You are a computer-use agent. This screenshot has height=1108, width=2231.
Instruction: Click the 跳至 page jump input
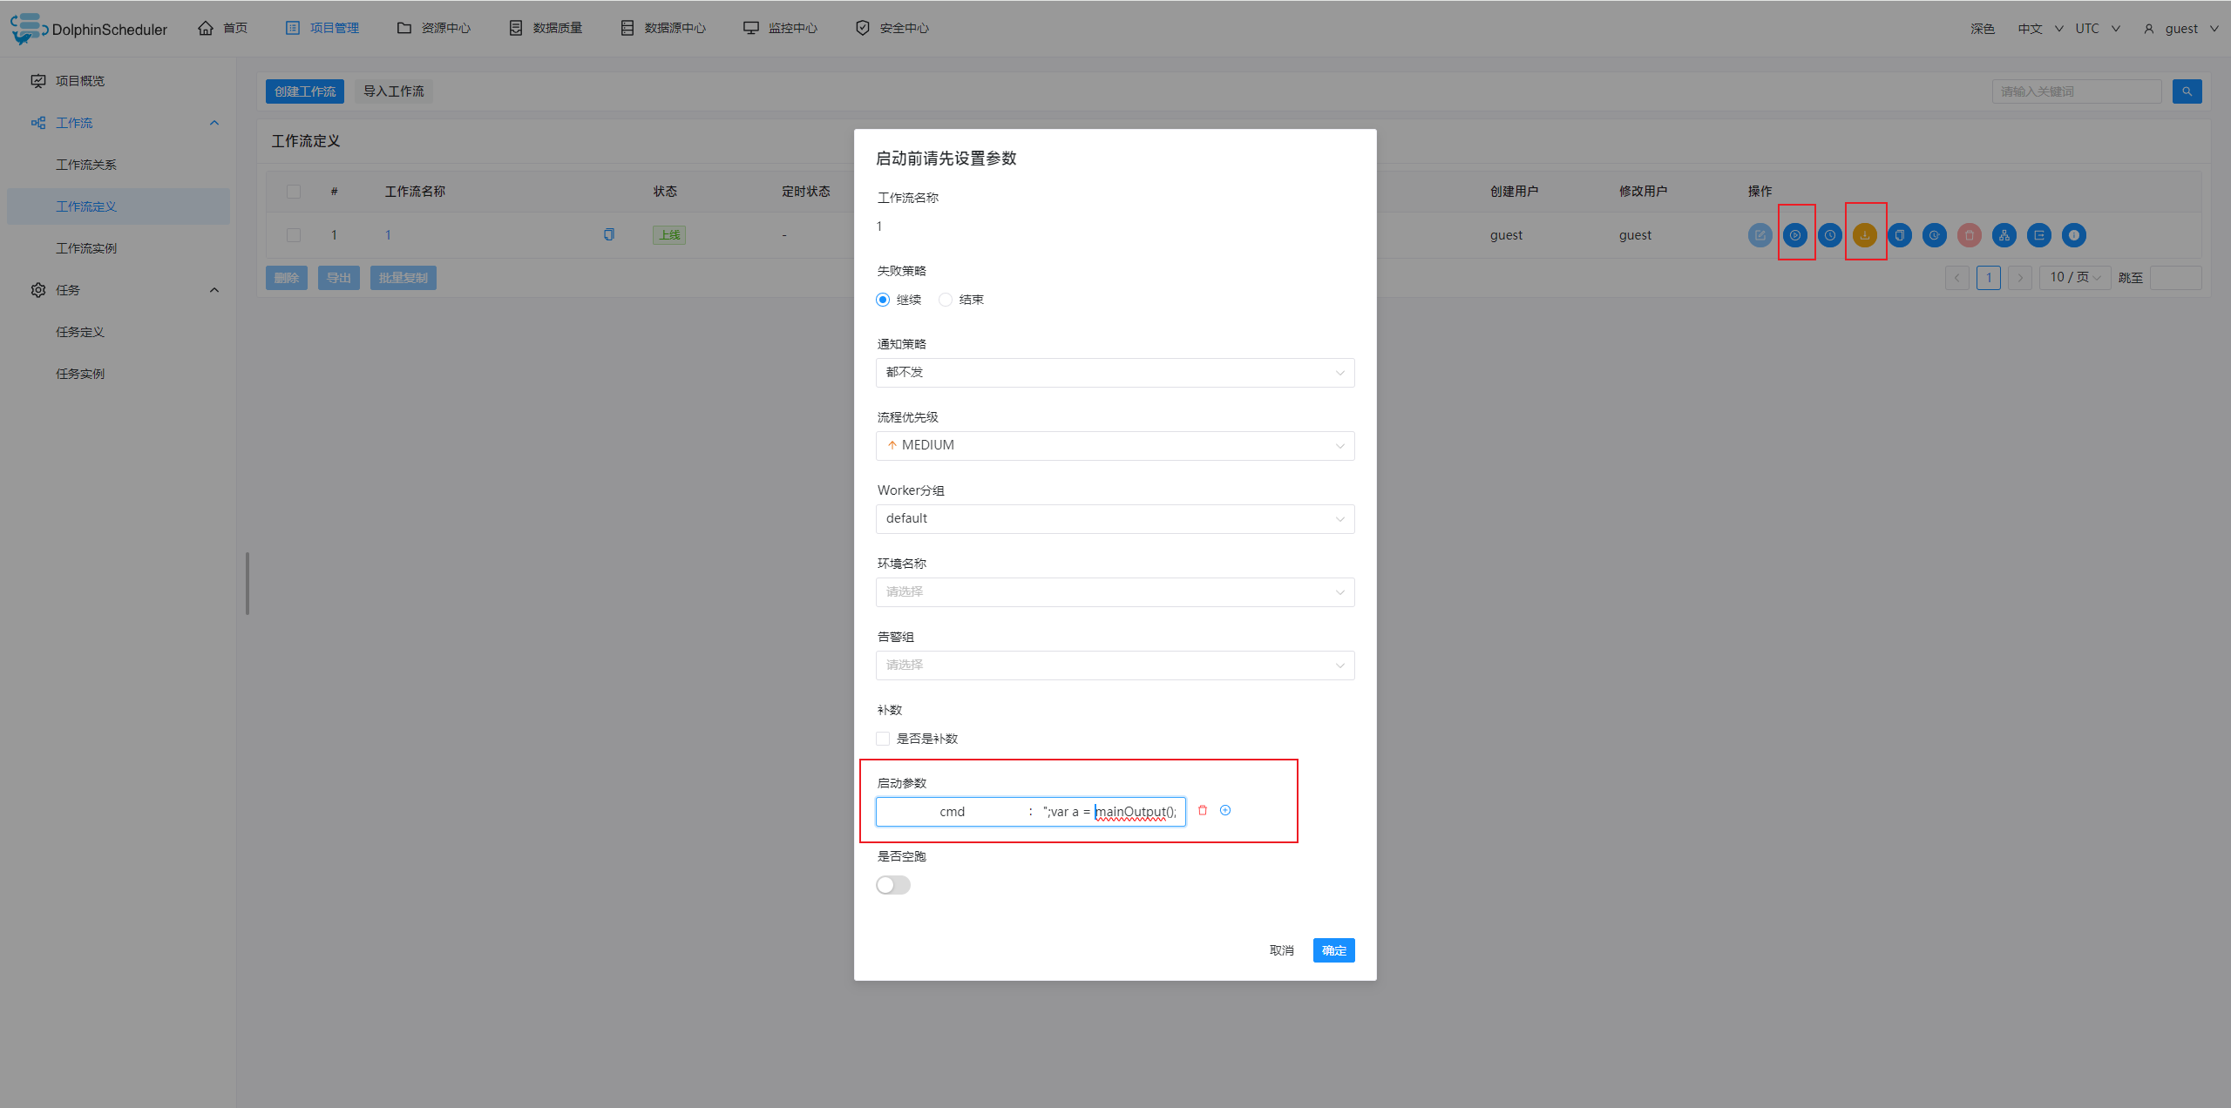pos(2176,278)
